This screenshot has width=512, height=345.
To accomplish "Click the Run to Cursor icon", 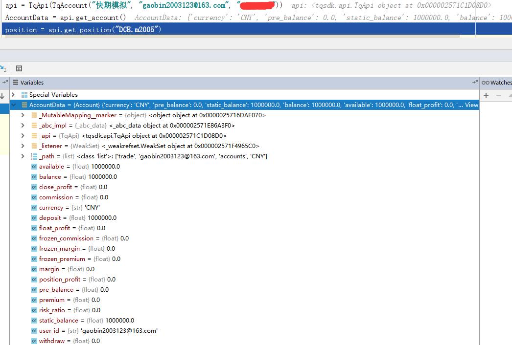I will click(3, 69).
